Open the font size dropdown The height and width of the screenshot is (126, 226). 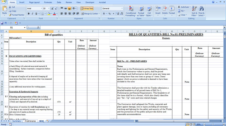(49, 9)
